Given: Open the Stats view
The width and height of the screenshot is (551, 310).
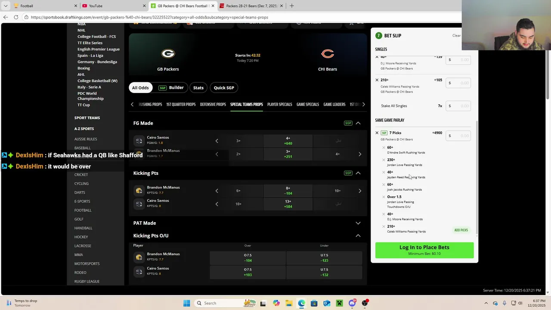Looking at the screenshot, I should (x=198, y=88).
